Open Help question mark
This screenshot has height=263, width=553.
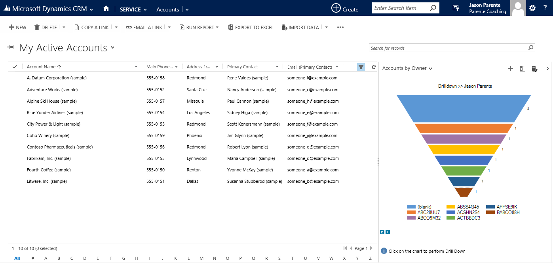pyautogui.click(x=545, y=8)
